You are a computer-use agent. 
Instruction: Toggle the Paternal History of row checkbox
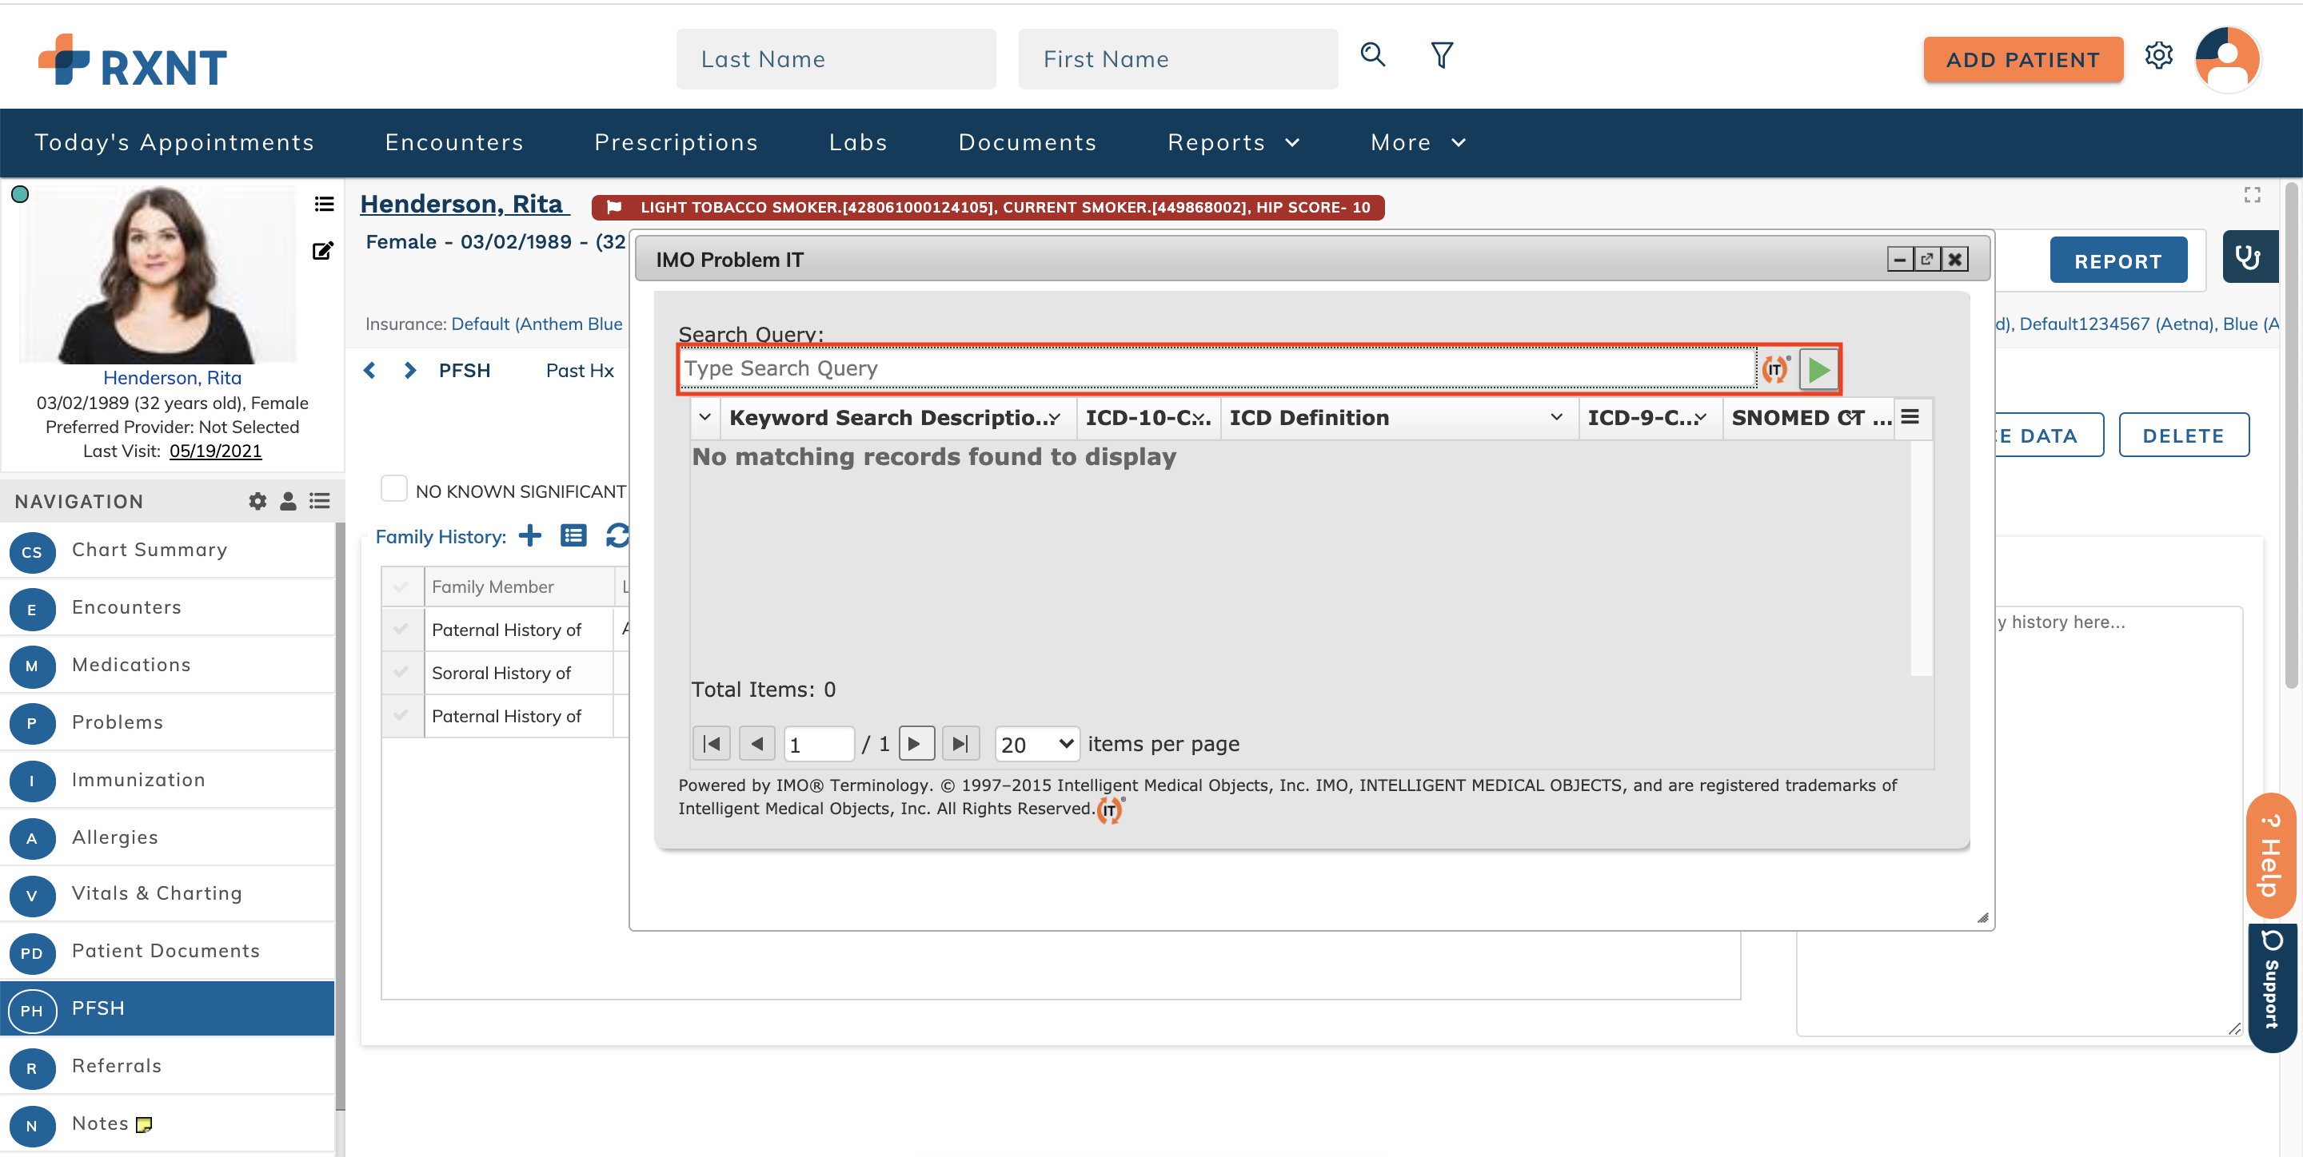coord(401,629)
